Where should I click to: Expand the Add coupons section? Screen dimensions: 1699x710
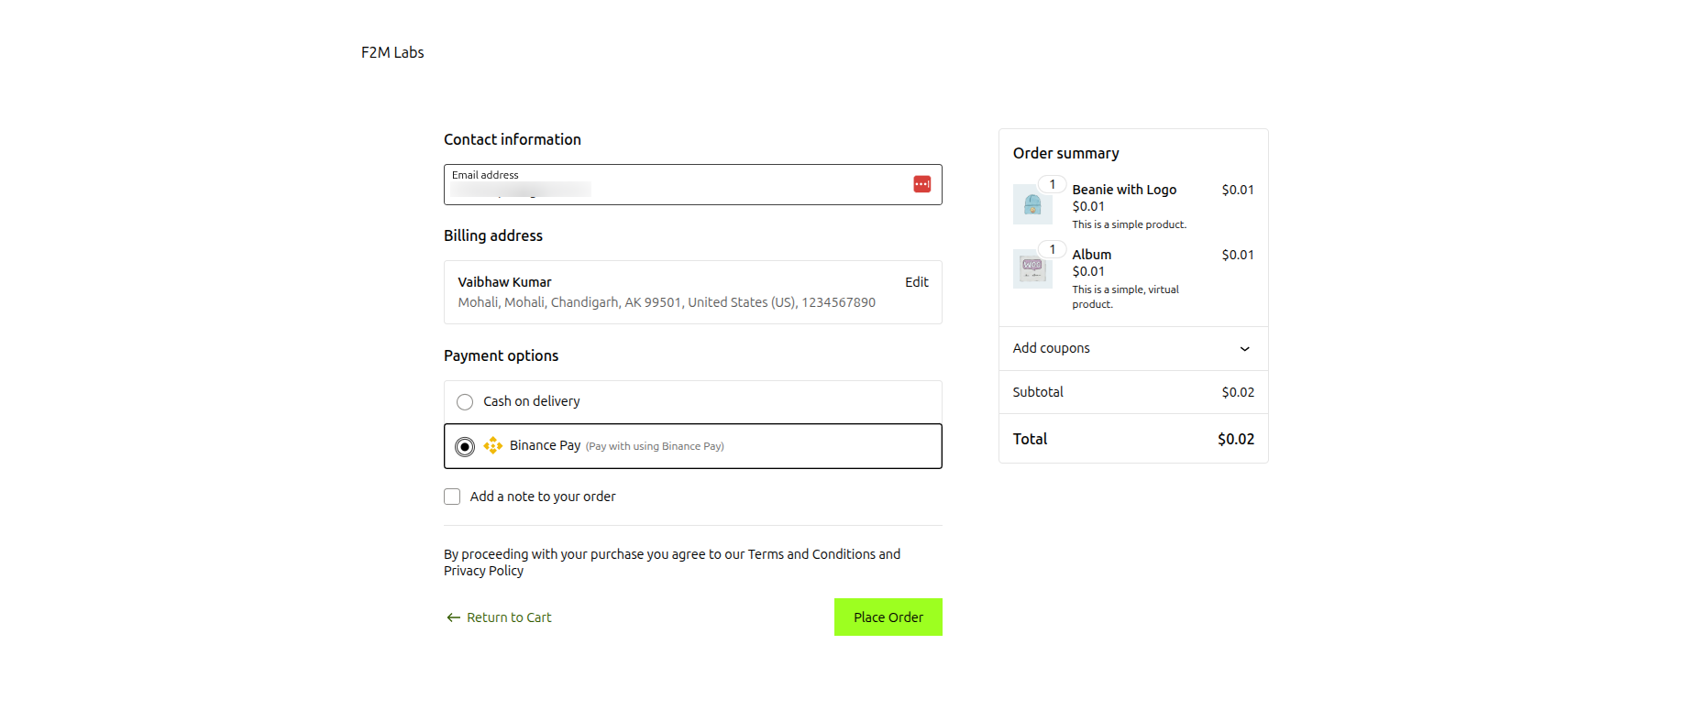click(x=1133, y=348)
